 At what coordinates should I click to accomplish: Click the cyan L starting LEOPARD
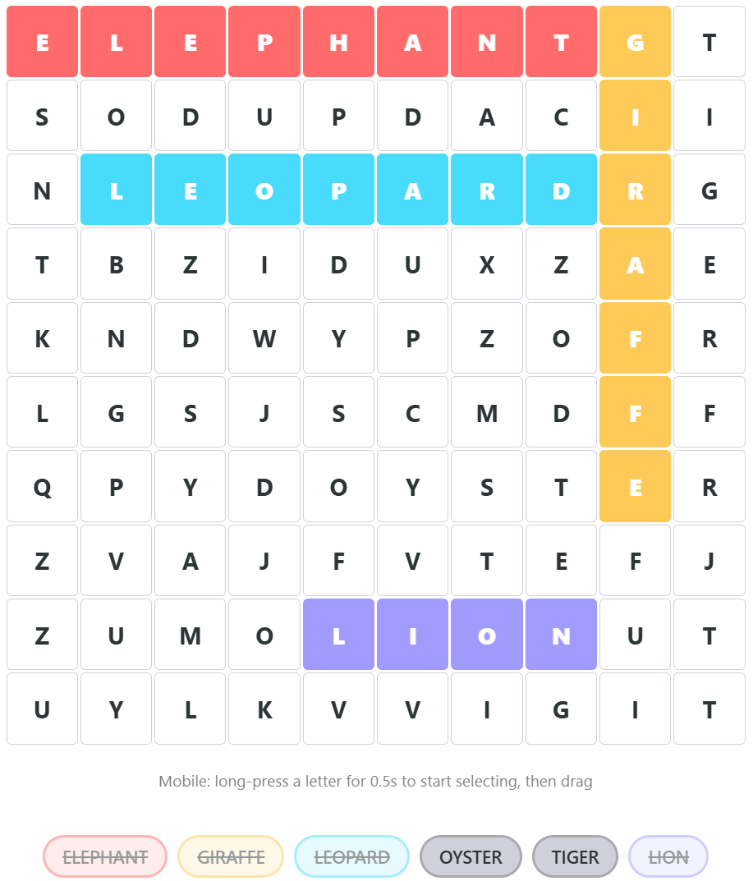coord(116,190)
